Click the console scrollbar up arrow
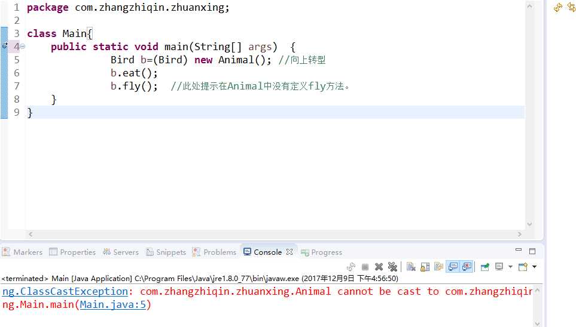The height and width of the screenshot is (327, 576). tap(537, 290)
